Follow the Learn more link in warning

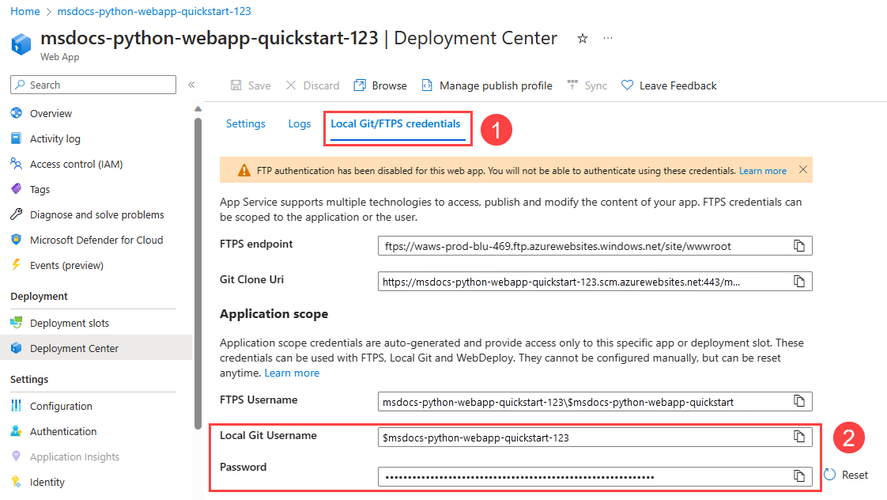coord(763,170)
